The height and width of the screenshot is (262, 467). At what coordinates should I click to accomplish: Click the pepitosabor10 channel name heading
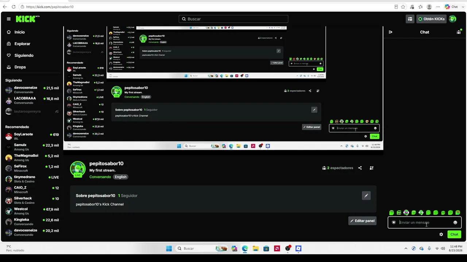tap(107, 164)
